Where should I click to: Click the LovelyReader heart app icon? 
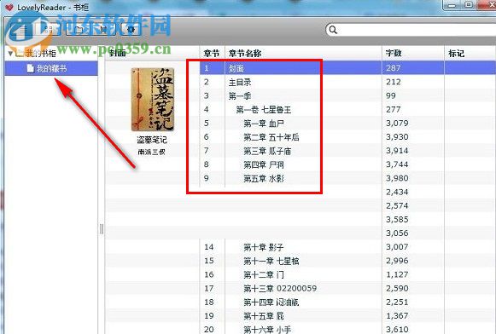(x=9, y=7)
